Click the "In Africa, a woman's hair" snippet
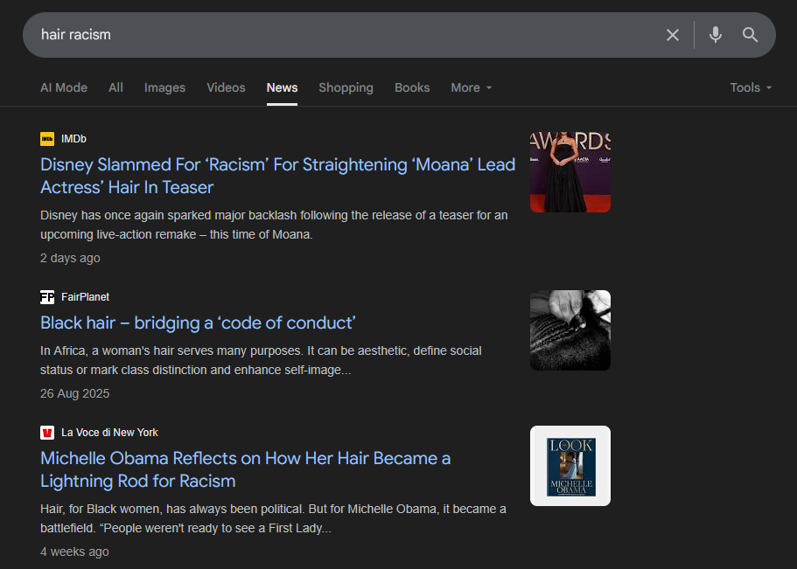This screenshot has width=797, height=569. [261, 360]
